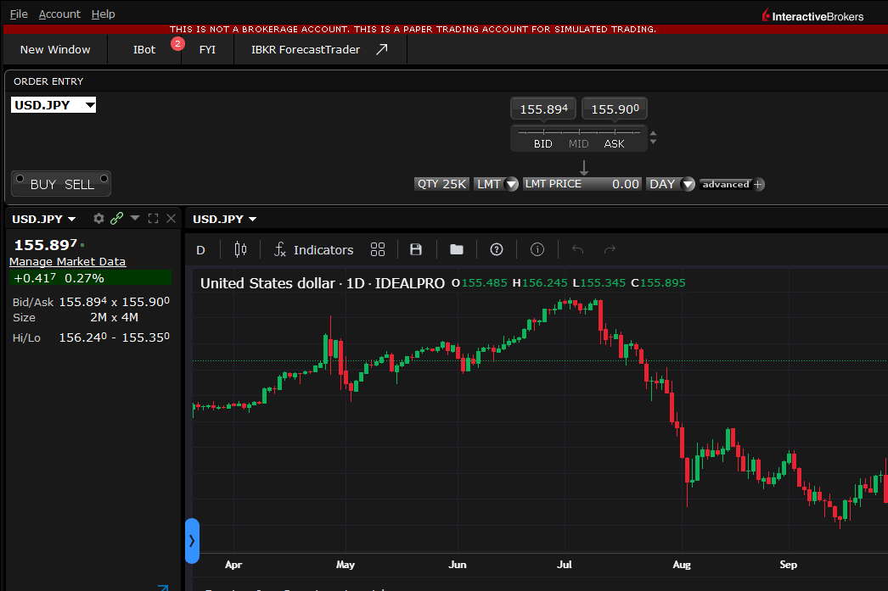Open quote panel options dropdown arrow

tap(135, 218)
